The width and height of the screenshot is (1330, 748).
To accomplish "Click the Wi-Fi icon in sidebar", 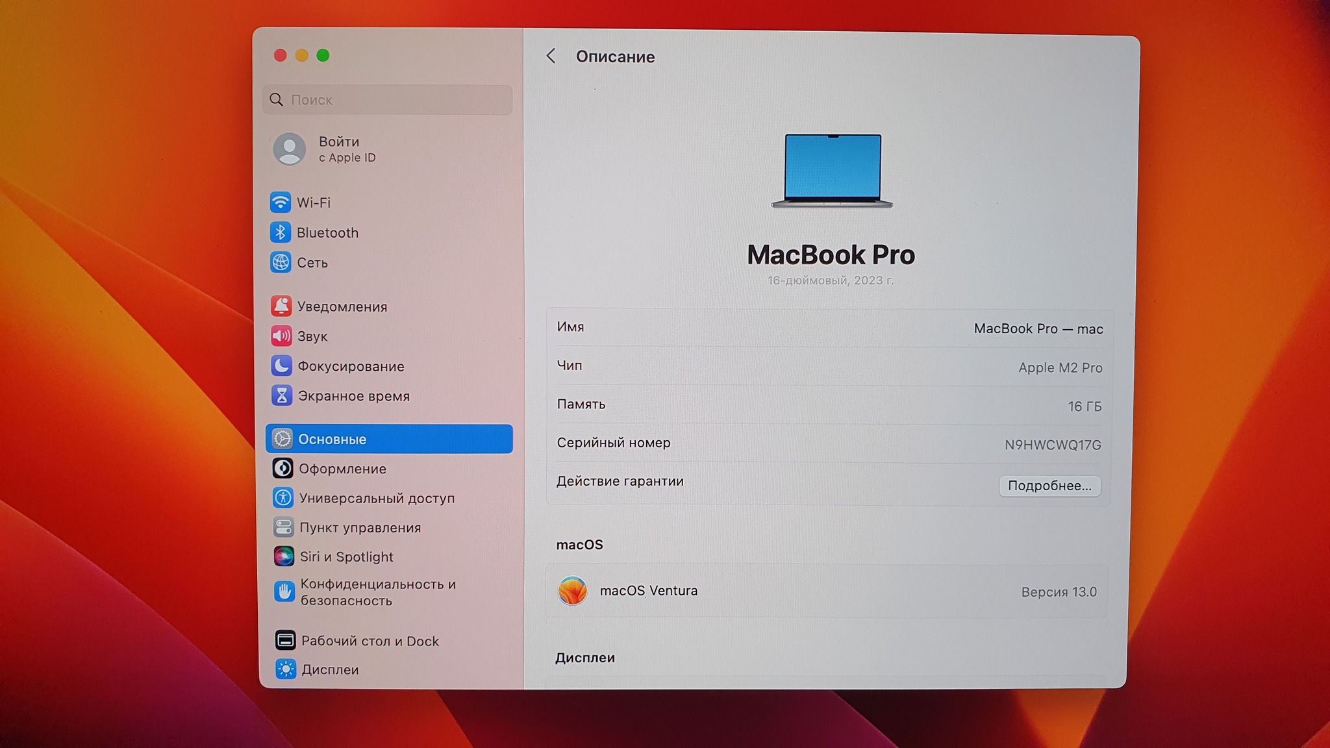I will 281,202.
